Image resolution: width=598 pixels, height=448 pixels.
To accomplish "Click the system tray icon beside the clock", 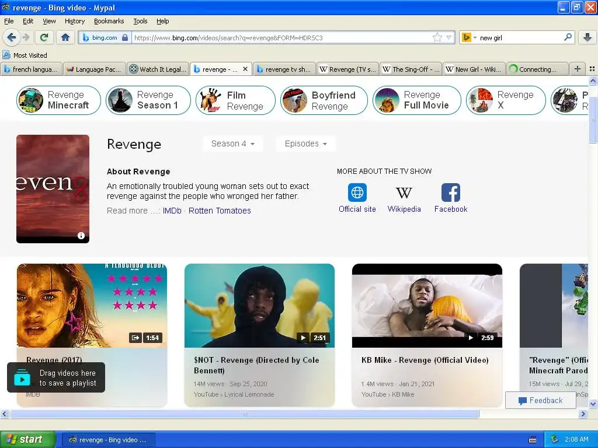I will 555,440.
